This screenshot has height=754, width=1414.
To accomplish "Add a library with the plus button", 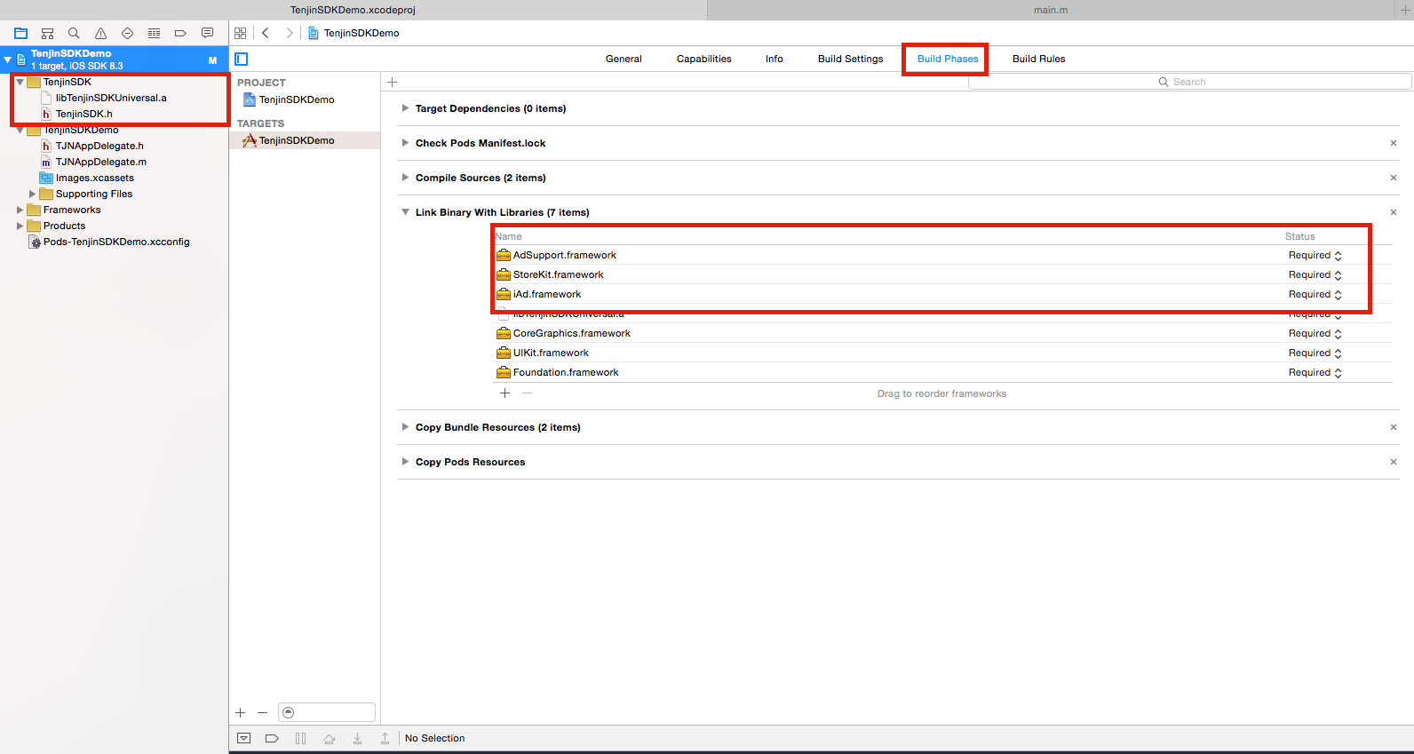I will (505, 393).
